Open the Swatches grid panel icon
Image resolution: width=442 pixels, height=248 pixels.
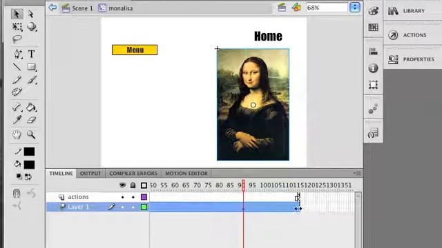[373, 28]
